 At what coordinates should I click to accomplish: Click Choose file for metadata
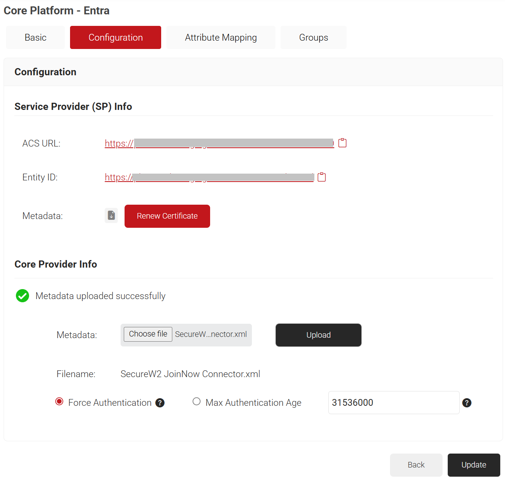coord(148,334)
